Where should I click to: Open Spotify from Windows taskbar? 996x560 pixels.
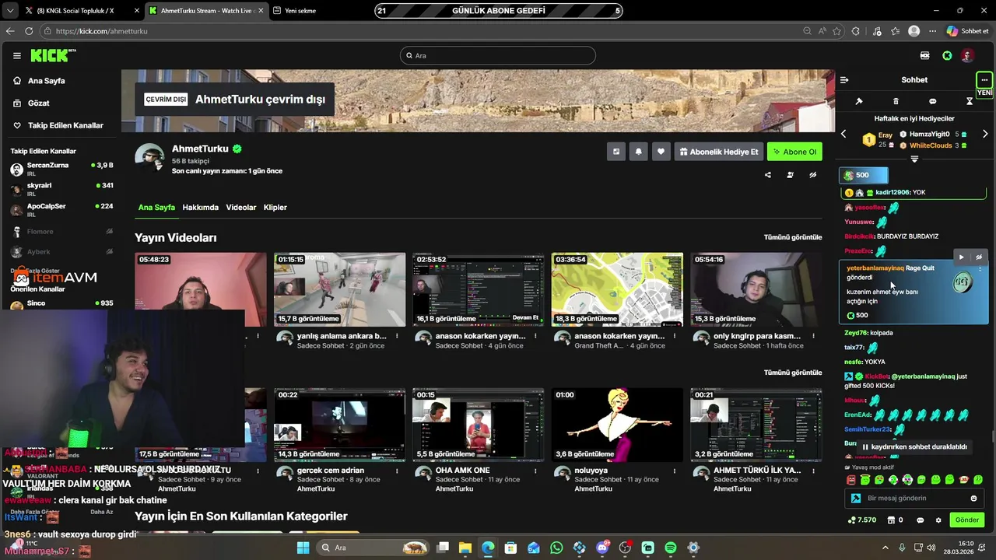pyautogui.click(x=671, y=548)
